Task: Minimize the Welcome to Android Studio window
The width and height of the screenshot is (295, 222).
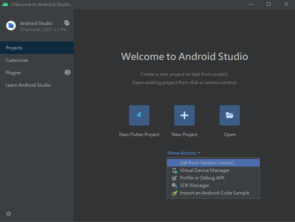Action: [251, 4]
